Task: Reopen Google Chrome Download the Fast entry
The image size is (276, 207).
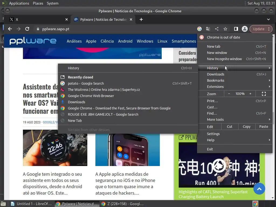Action: (x=128, y=108)
